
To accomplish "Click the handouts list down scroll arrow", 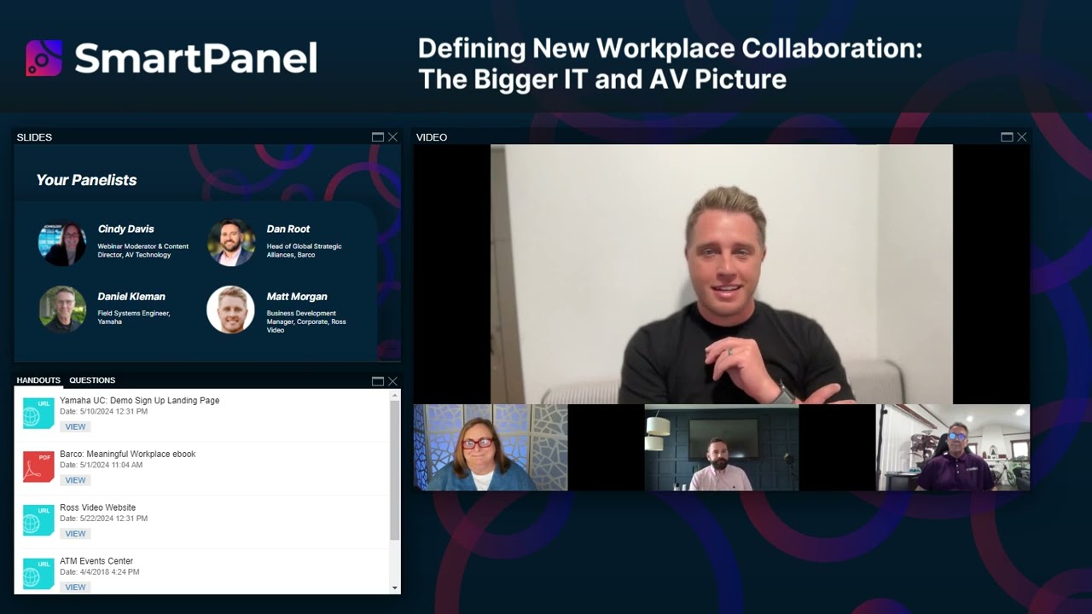I will pyautogui.click(x=395, y=588).
